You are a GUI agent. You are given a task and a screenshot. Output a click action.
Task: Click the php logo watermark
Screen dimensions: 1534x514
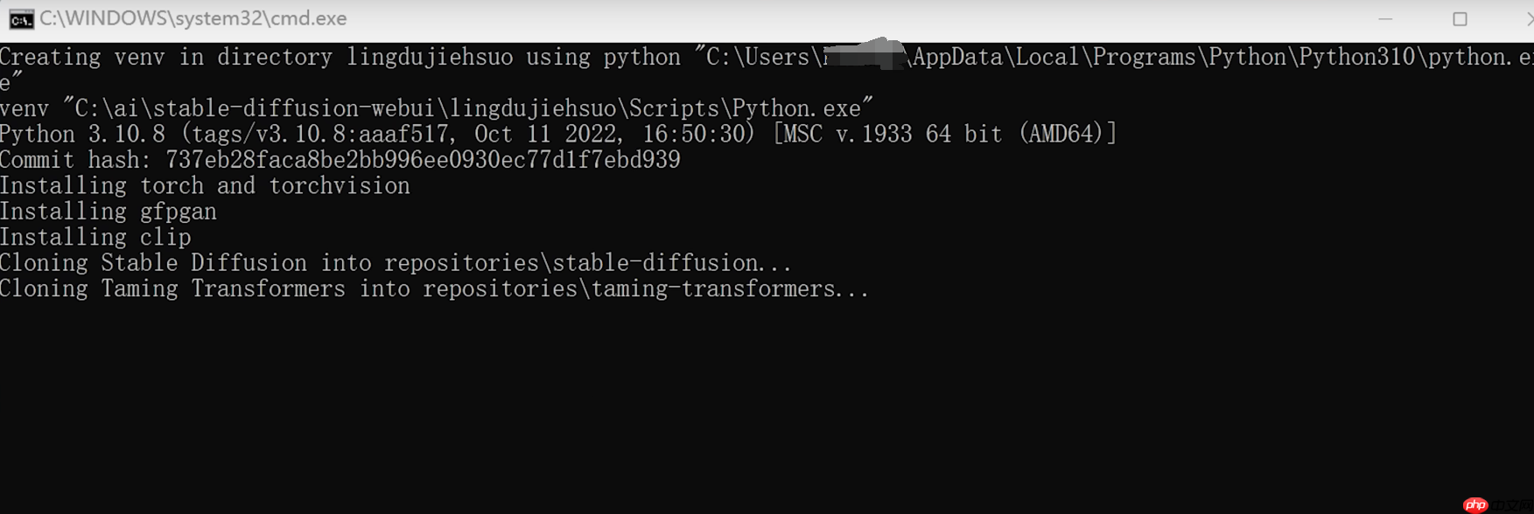[x=1475, y=504]
